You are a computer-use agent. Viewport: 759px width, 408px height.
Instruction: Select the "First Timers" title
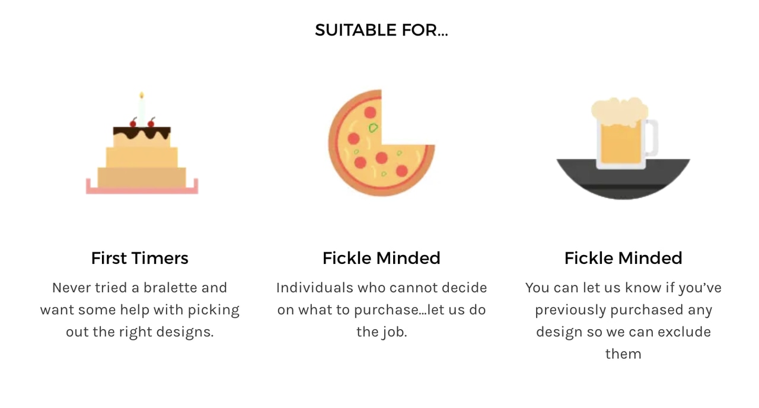pyautogui.click(x=139, y=258)
